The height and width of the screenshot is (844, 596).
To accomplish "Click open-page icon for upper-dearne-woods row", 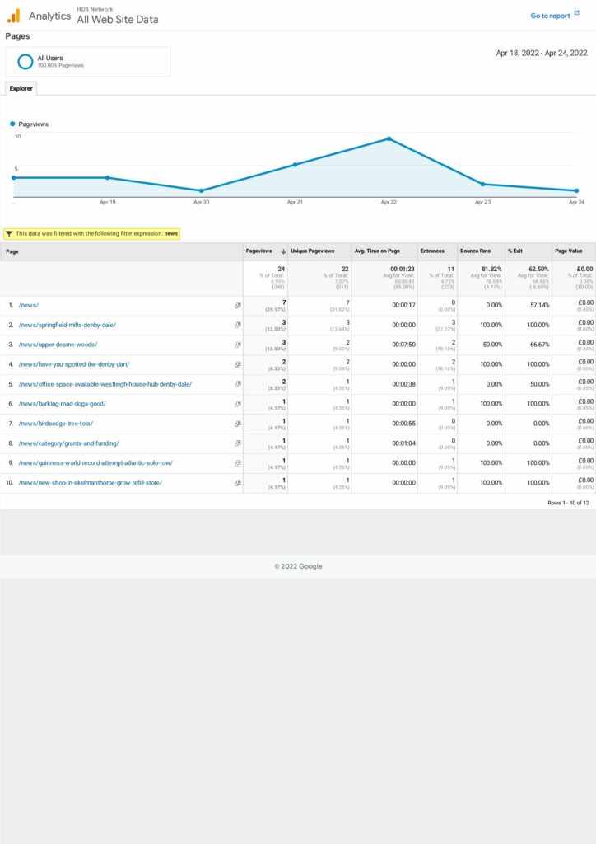I will click(238, 345).
